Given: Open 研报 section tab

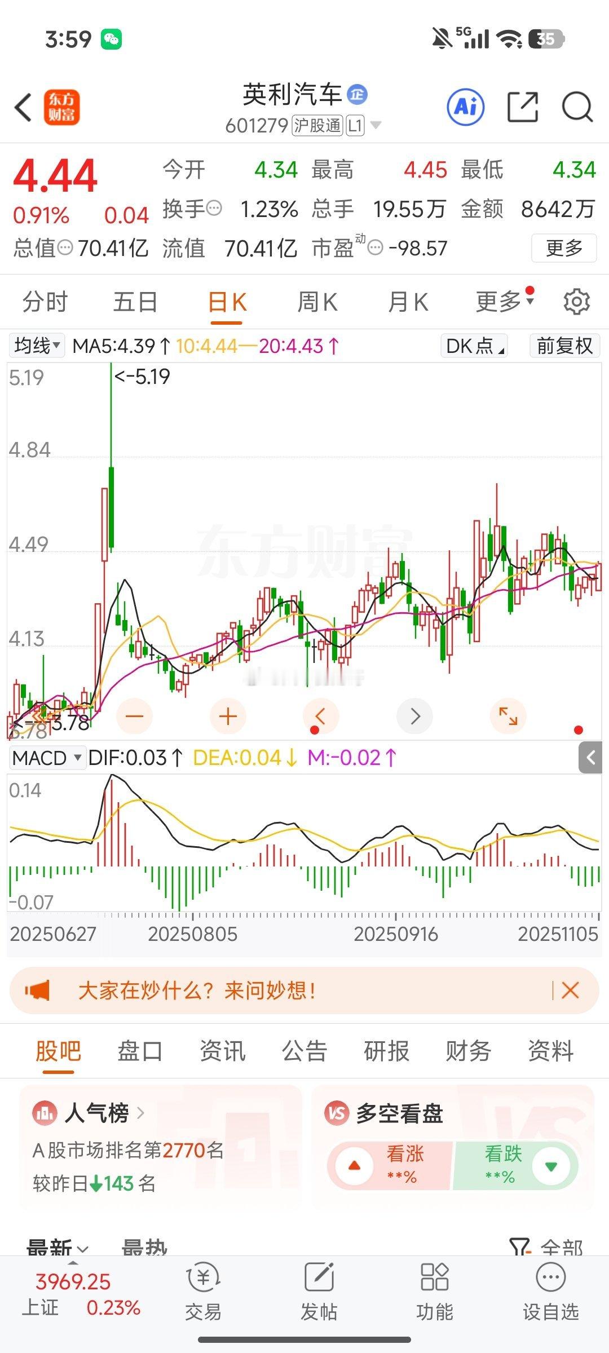Looking at the screenshot, I should click(x=386, y=1051).
